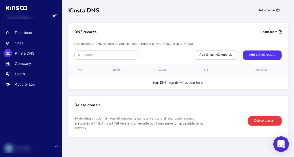Click the DNS records search field

click(x=106, y=55)
